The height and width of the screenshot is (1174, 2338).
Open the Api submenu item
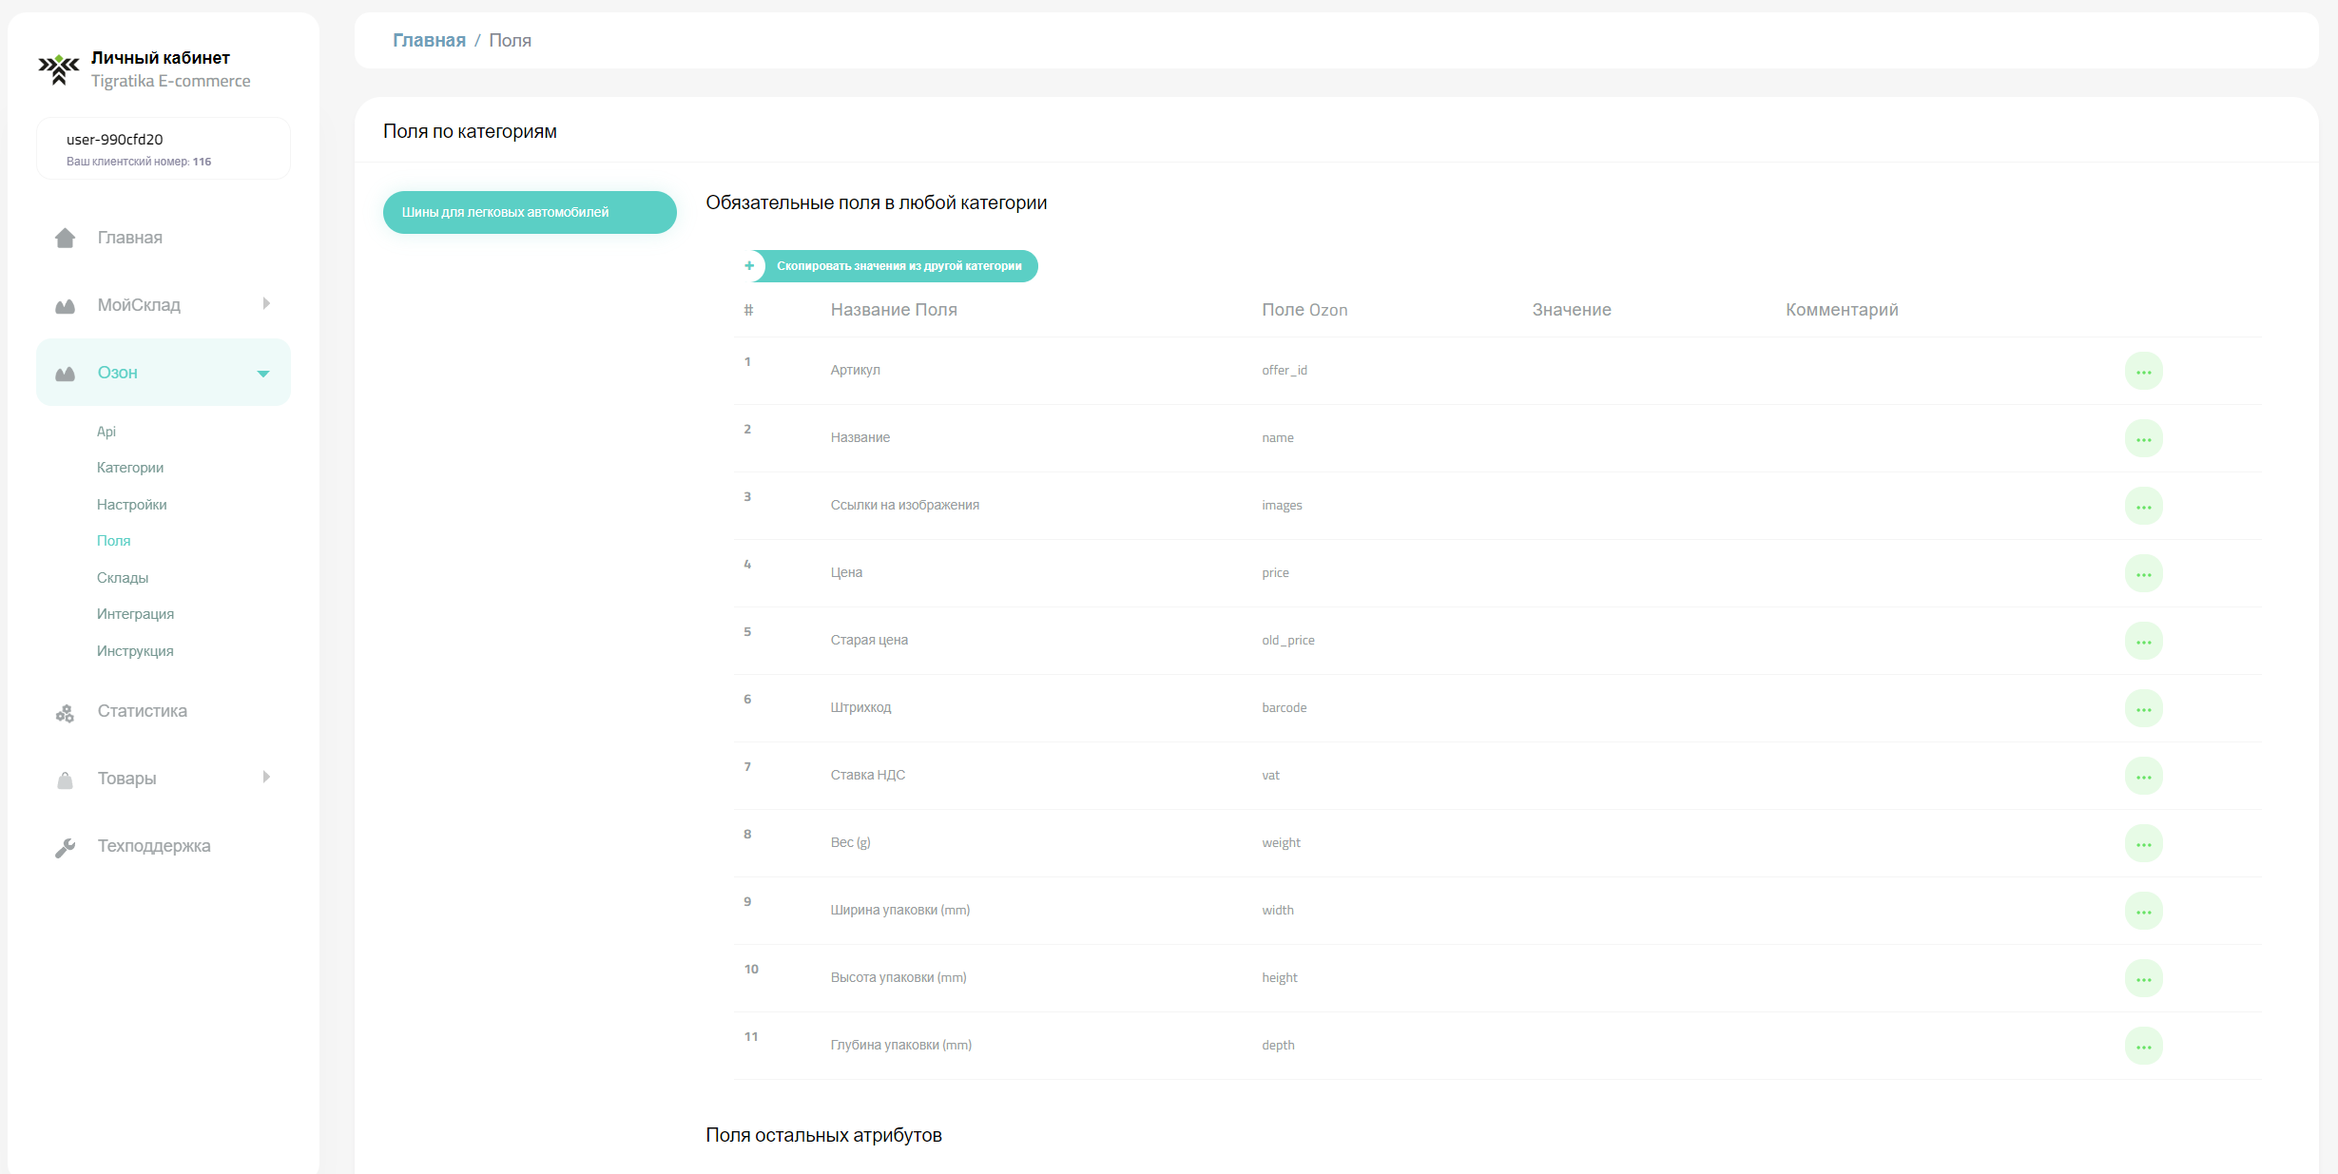pyautogui.click(x=106, y=432)
